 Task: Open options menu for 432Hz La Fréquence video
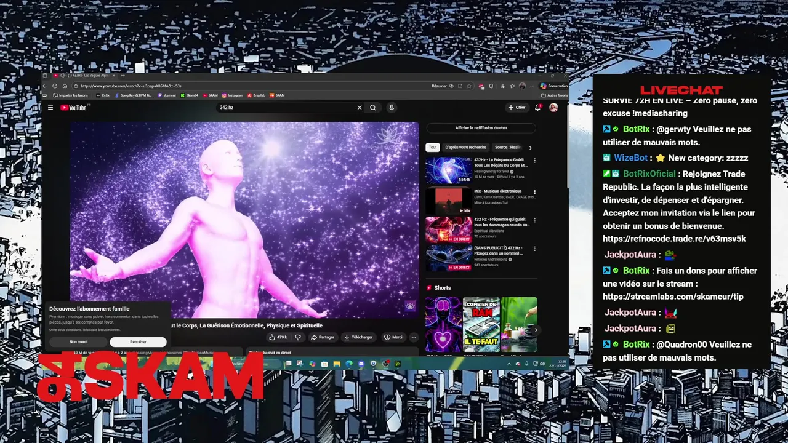tap(534, 161)
